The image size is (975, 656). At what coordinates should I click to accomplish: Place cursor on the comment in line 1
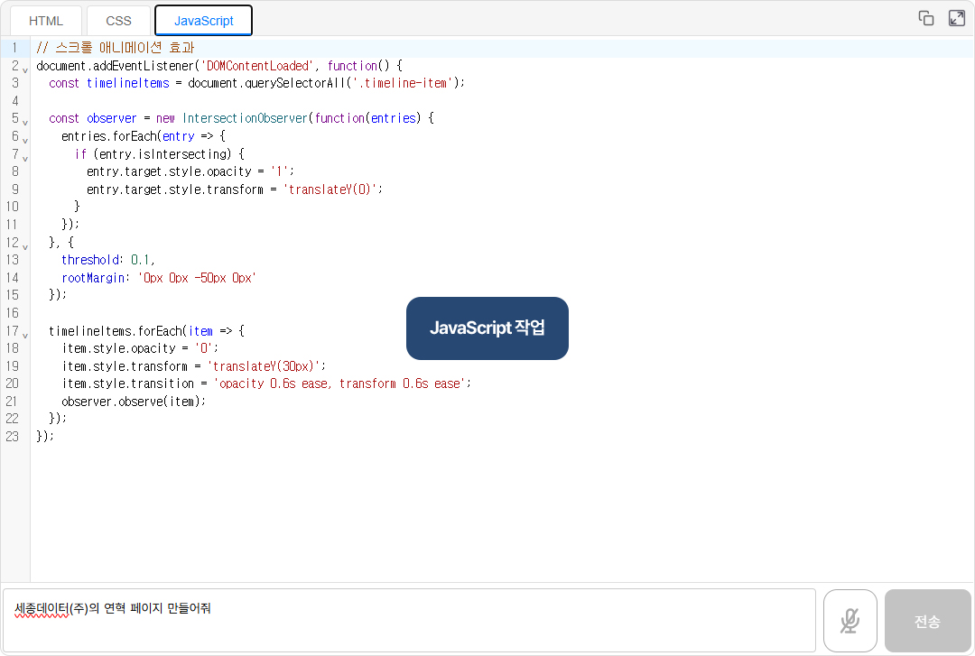coord(116,48)
